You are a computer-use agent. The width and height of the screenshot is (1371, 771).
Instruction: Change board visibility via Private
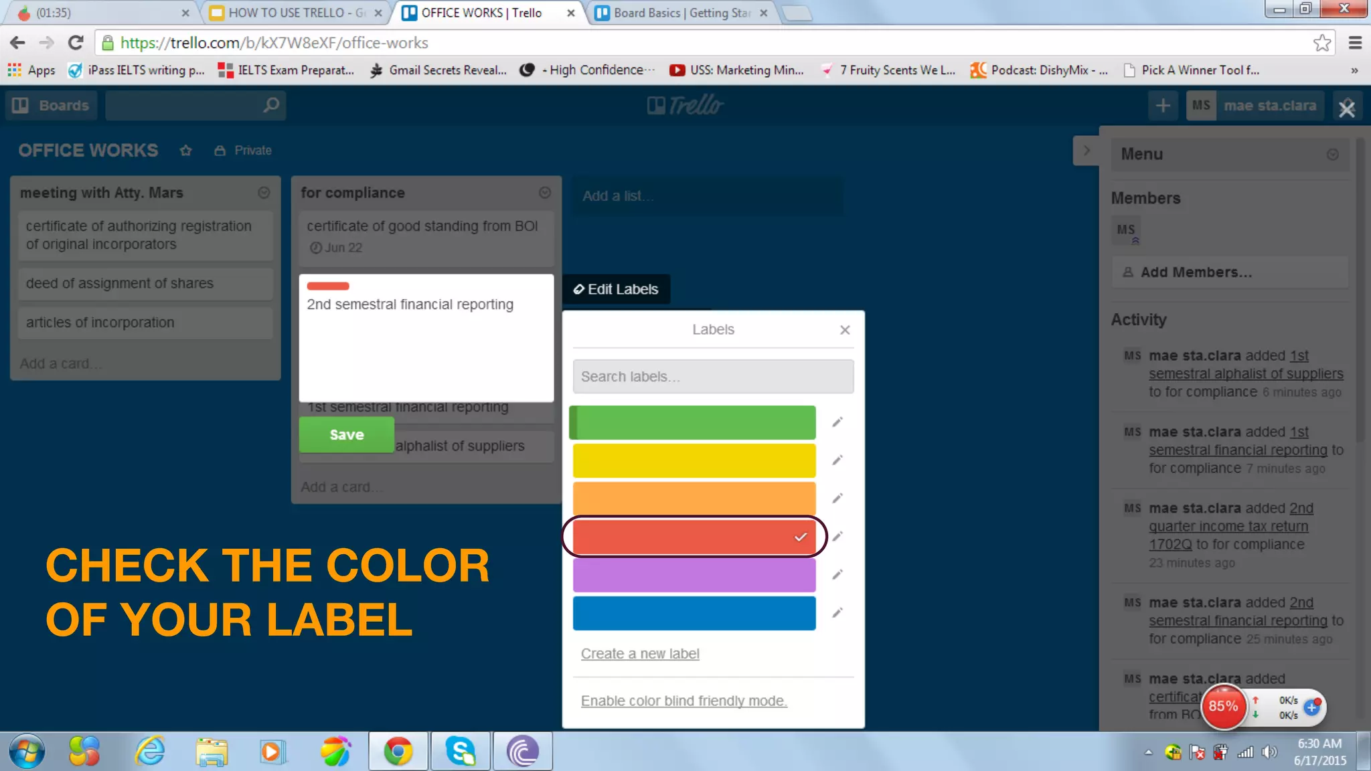(243, 151)
